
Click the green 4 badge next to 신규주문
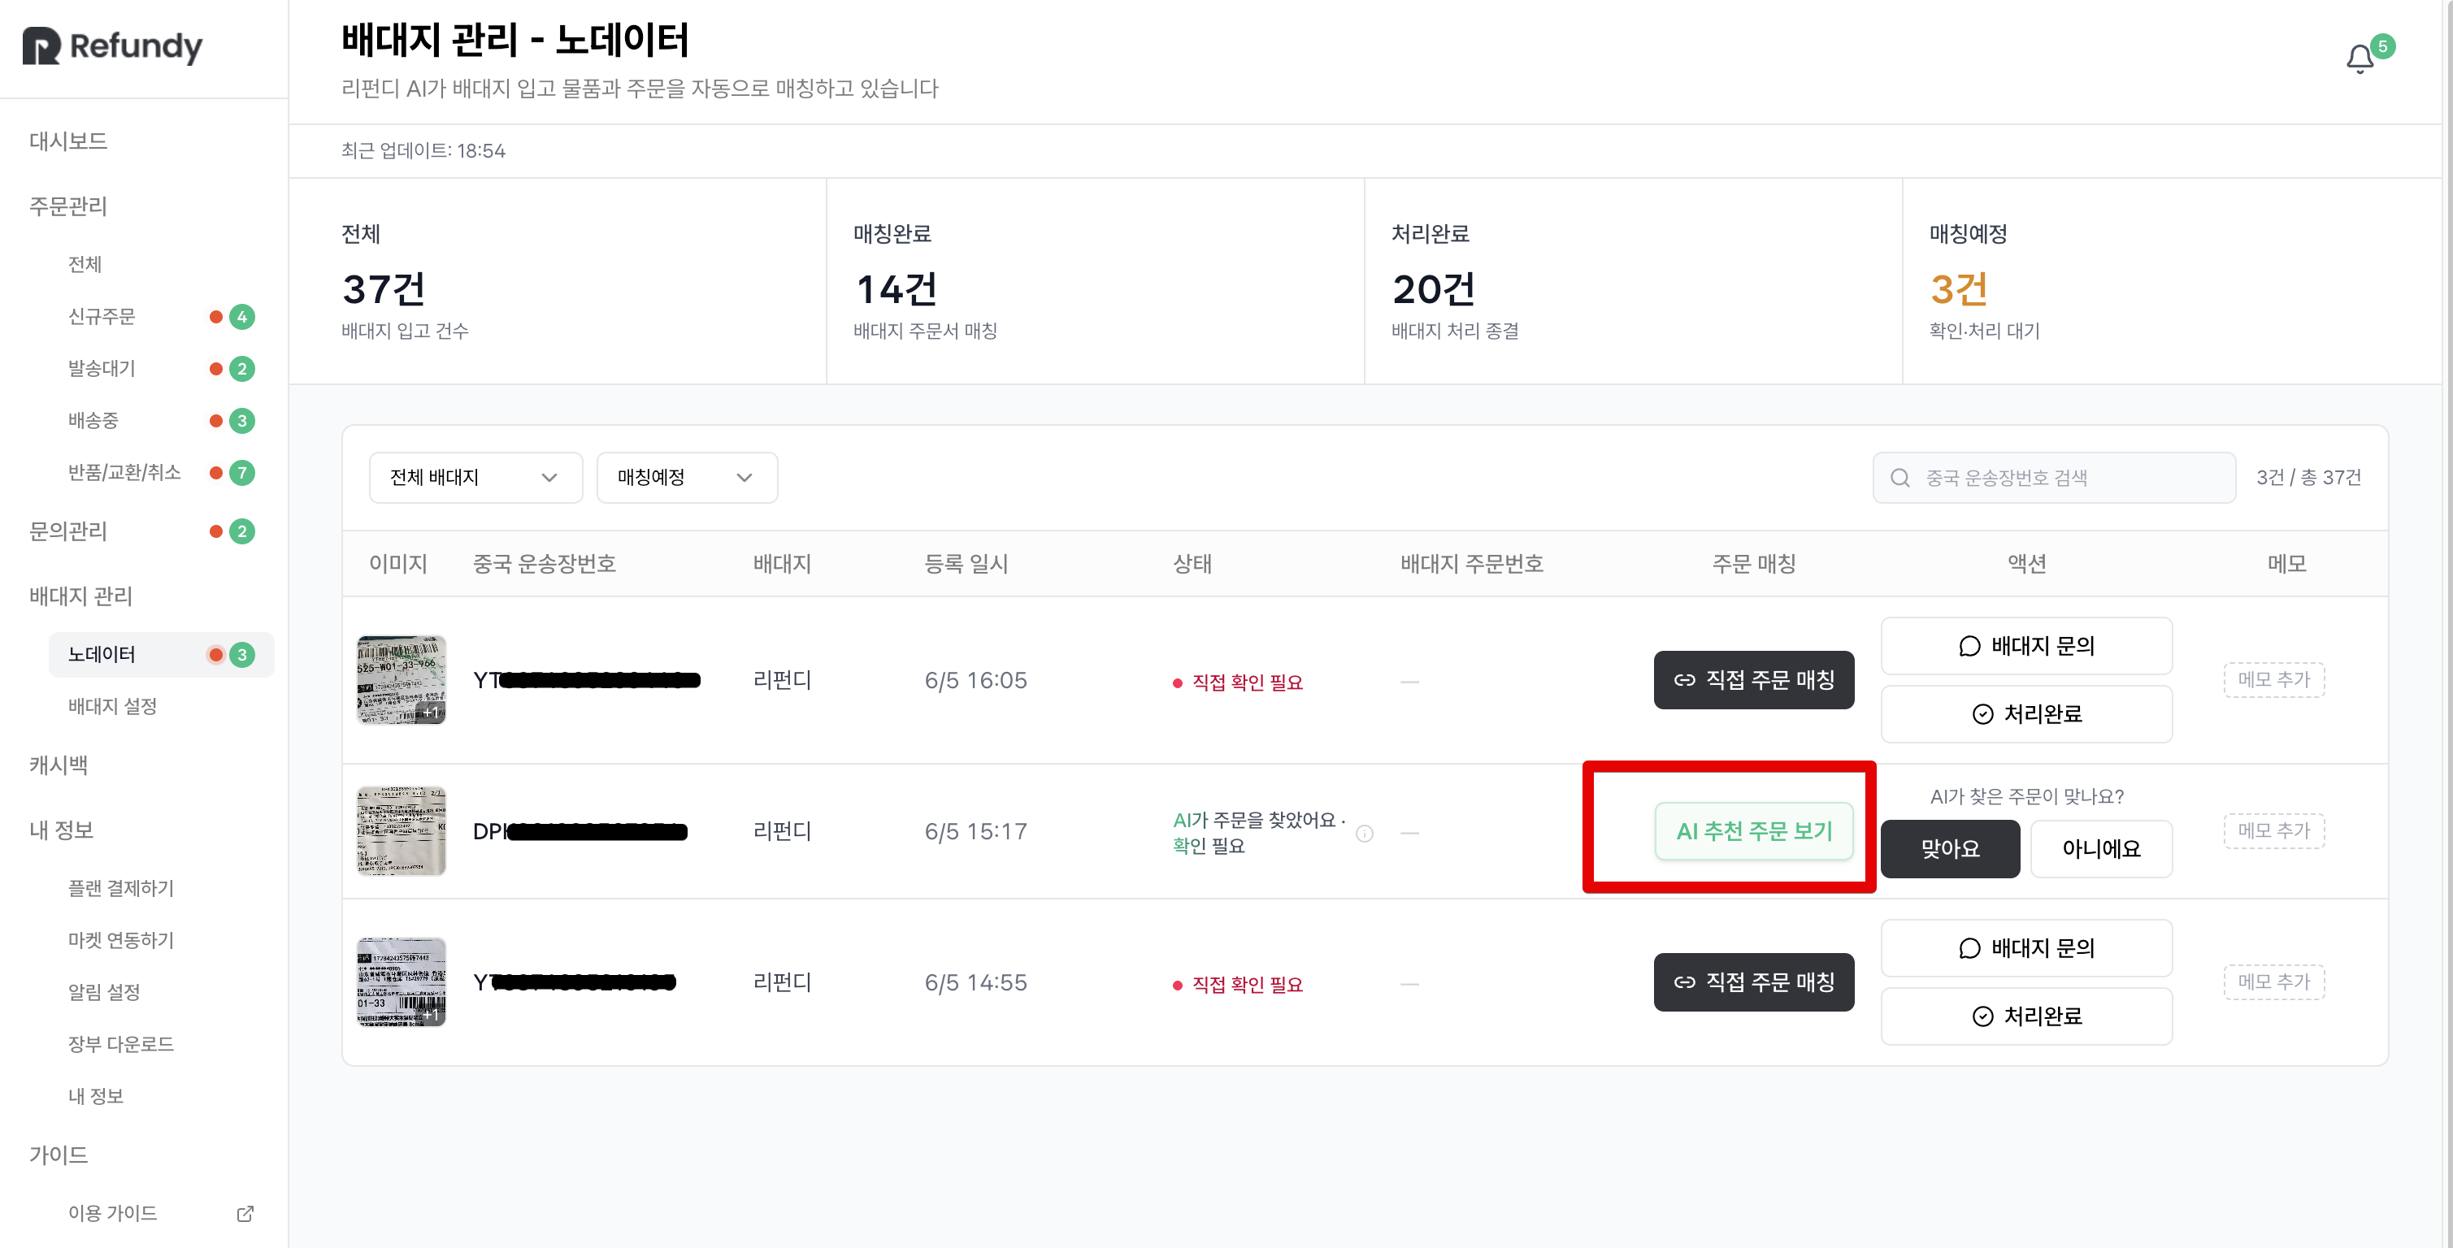pos(242,317)
